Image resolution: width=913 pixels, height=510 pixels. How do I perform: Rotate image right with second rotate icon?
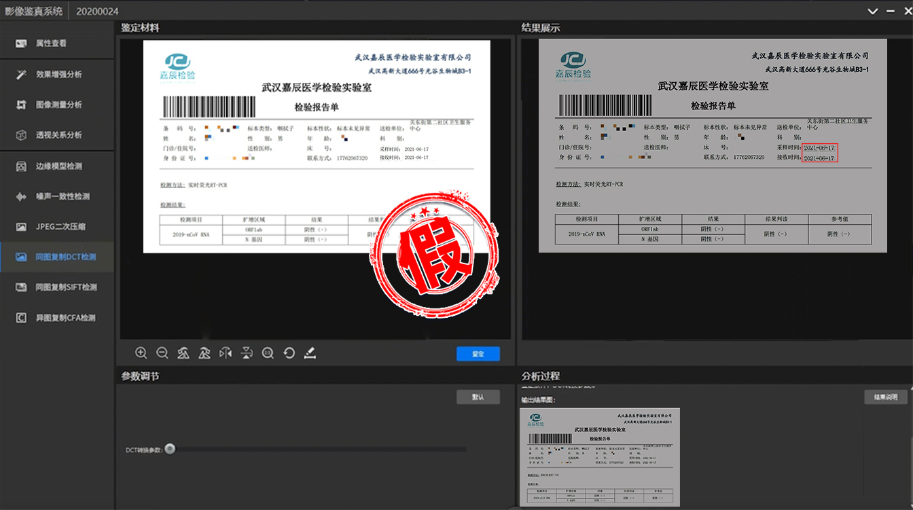(204, 352)
